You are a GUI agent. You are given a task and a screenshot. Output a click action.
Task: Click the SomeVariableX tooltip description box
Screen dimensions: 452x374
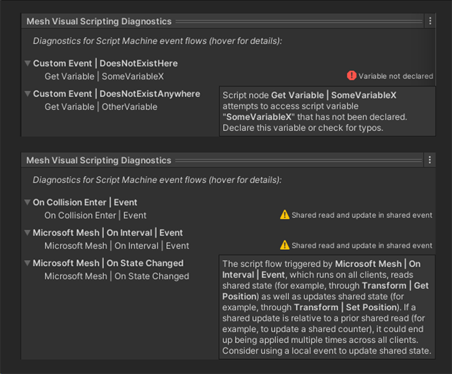[327, 111]
